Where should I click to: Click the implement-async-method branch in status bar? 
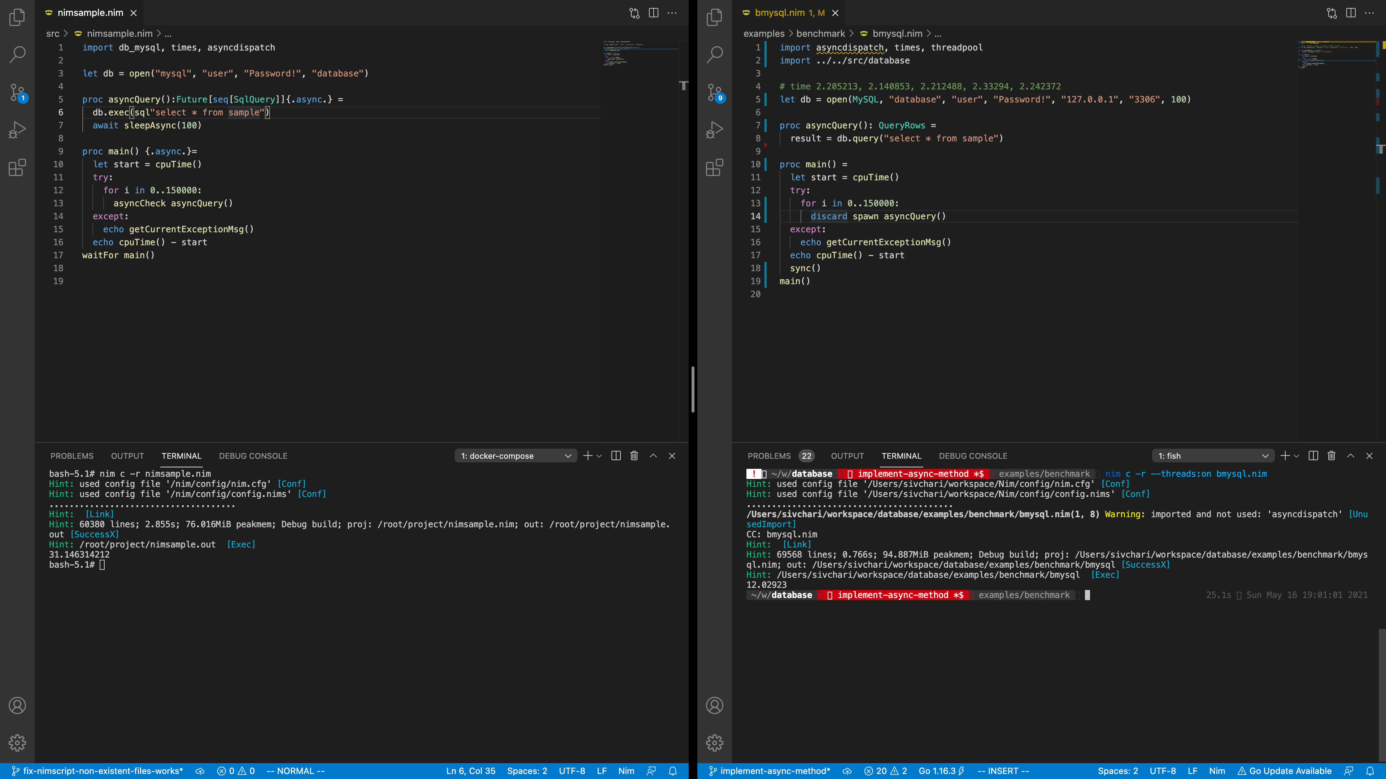click(x=770, y=771)
